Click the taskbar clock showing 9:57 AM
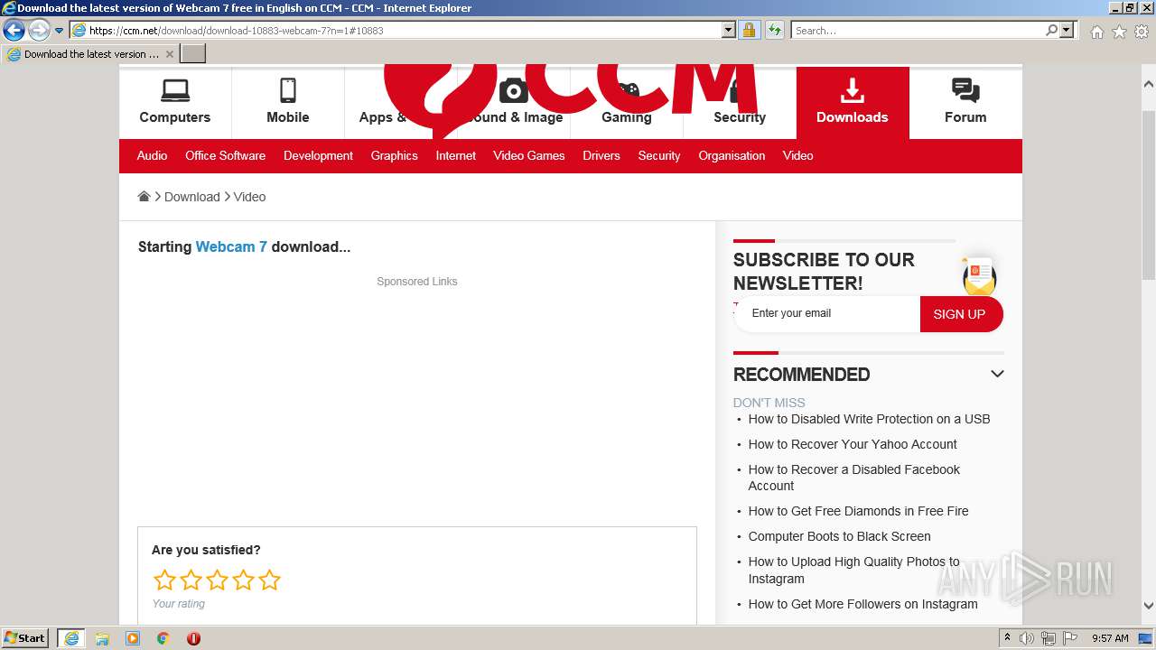Image resolution: width=1156 pixels, height=650 pixels. [x=1110, y=638]
